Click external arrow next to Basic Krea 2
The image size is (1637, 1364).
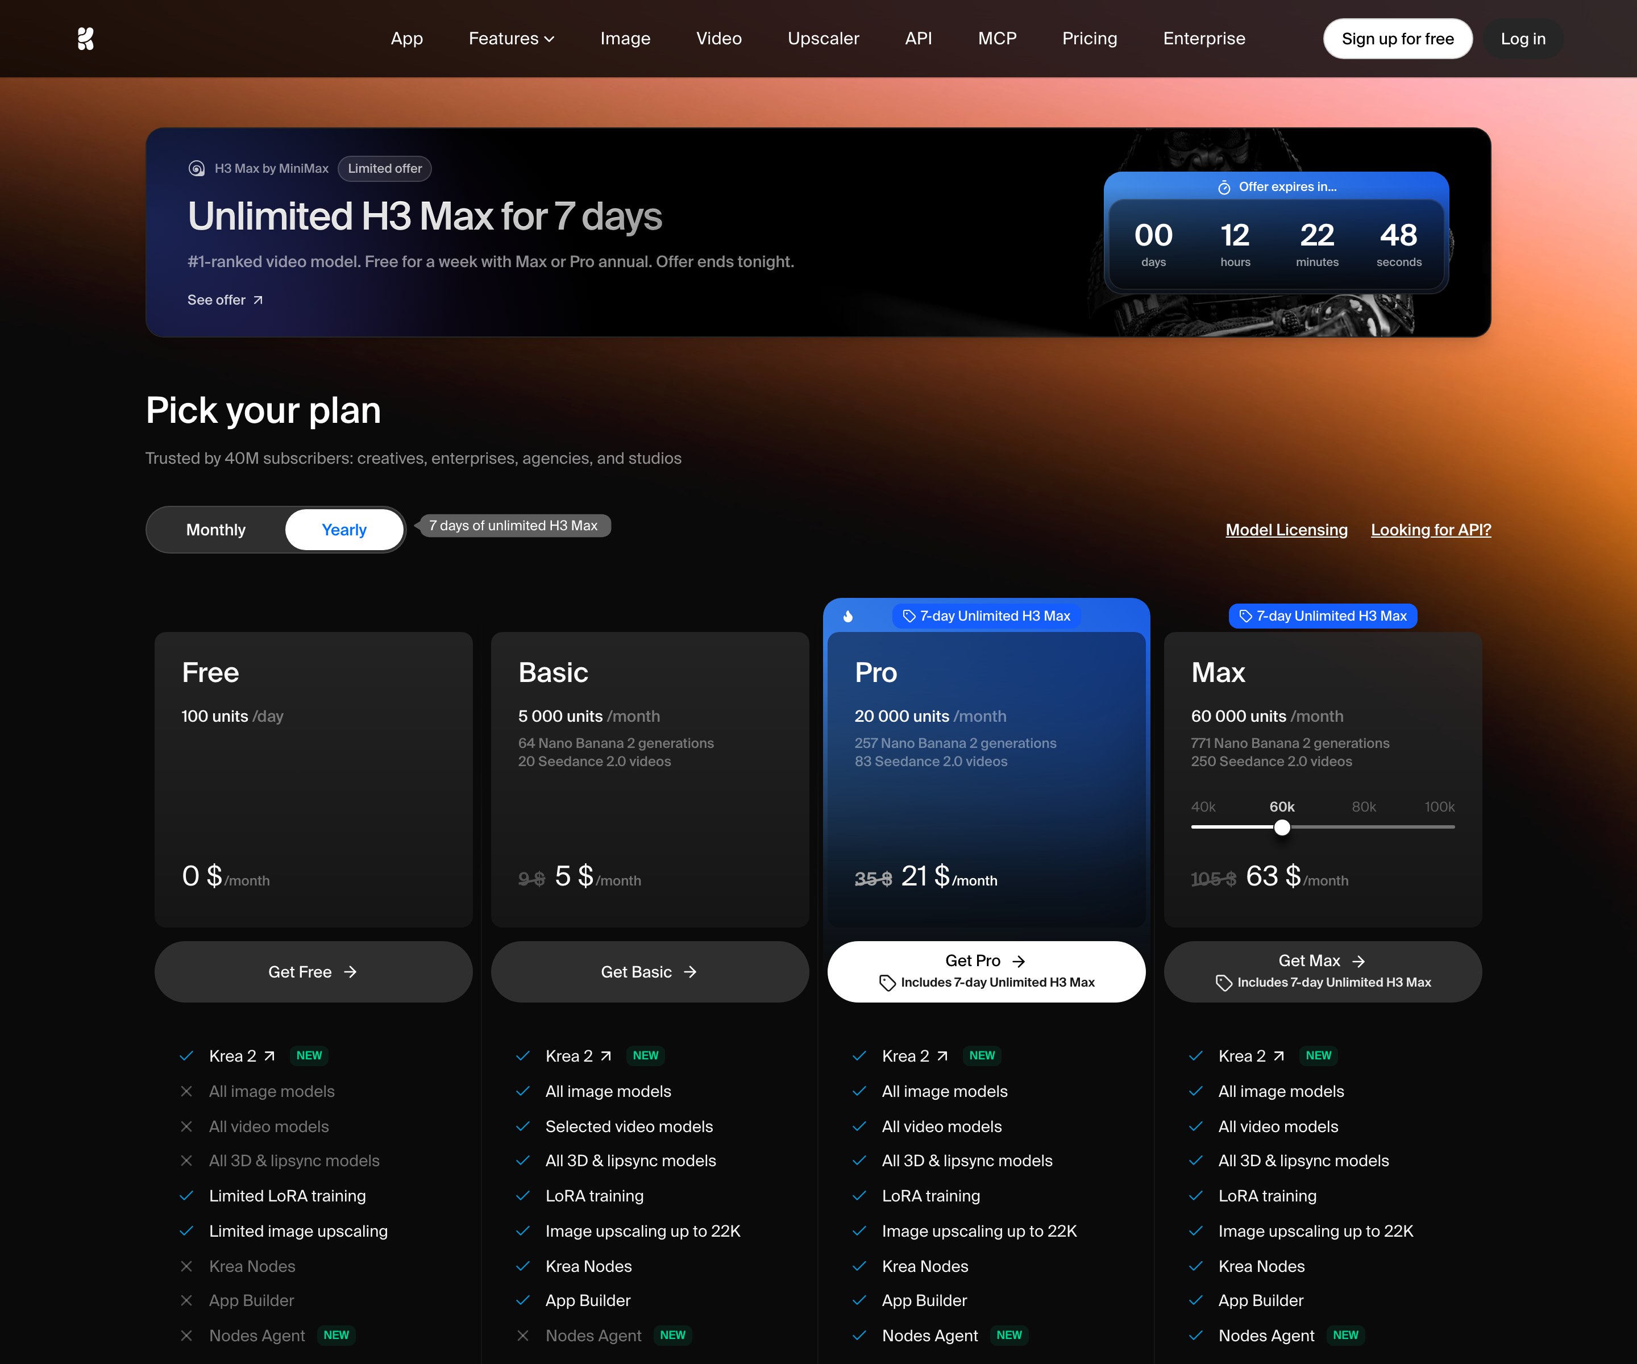point(606,1056)
